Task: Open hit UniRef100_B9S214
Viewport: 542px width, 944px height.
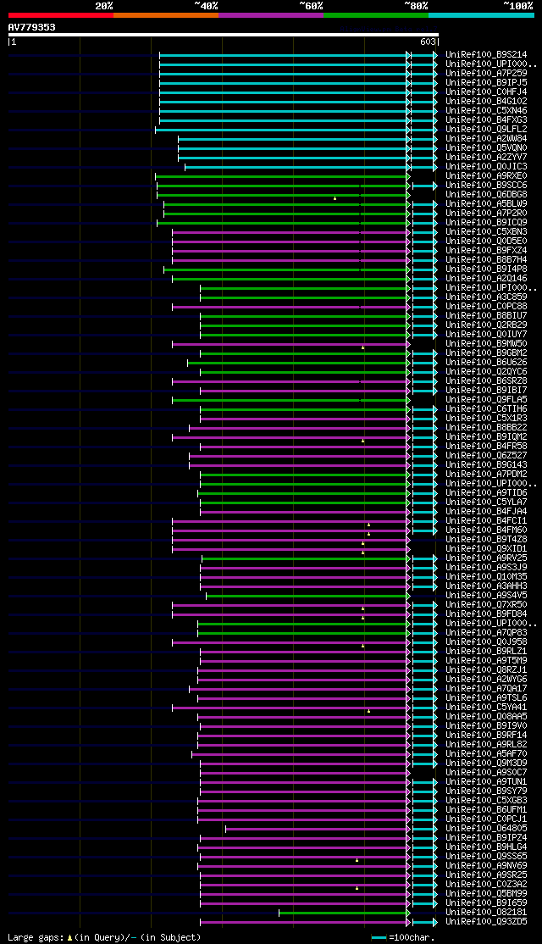Action: [486, 55]
